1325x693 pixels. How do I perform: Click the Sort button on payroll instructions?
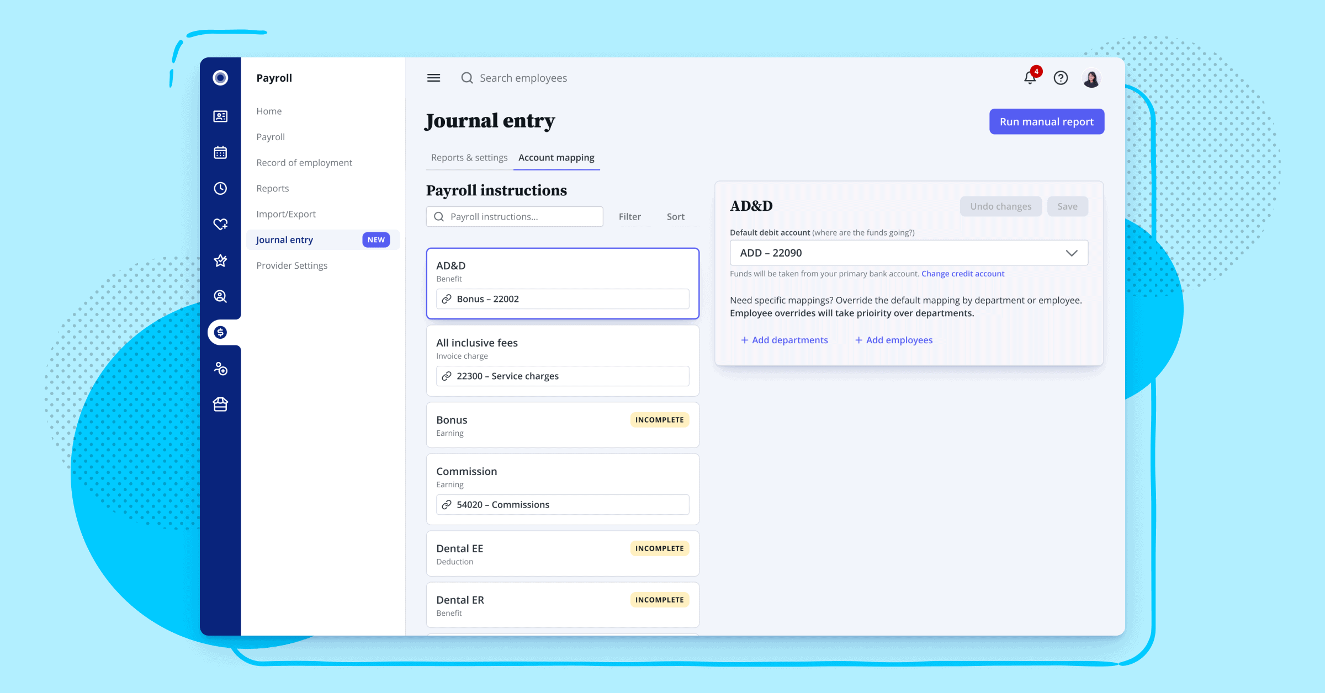point(675,216)
